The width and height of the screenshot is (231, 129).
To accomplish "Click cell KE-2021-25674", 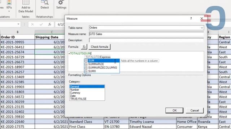I will pyautogui.click(x=18, y=52).
